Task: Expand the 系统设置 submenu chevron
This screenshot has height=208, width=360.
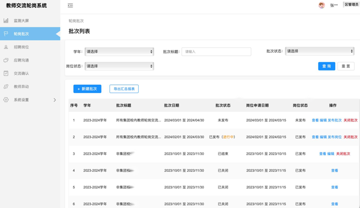Action: pos(54,100)
